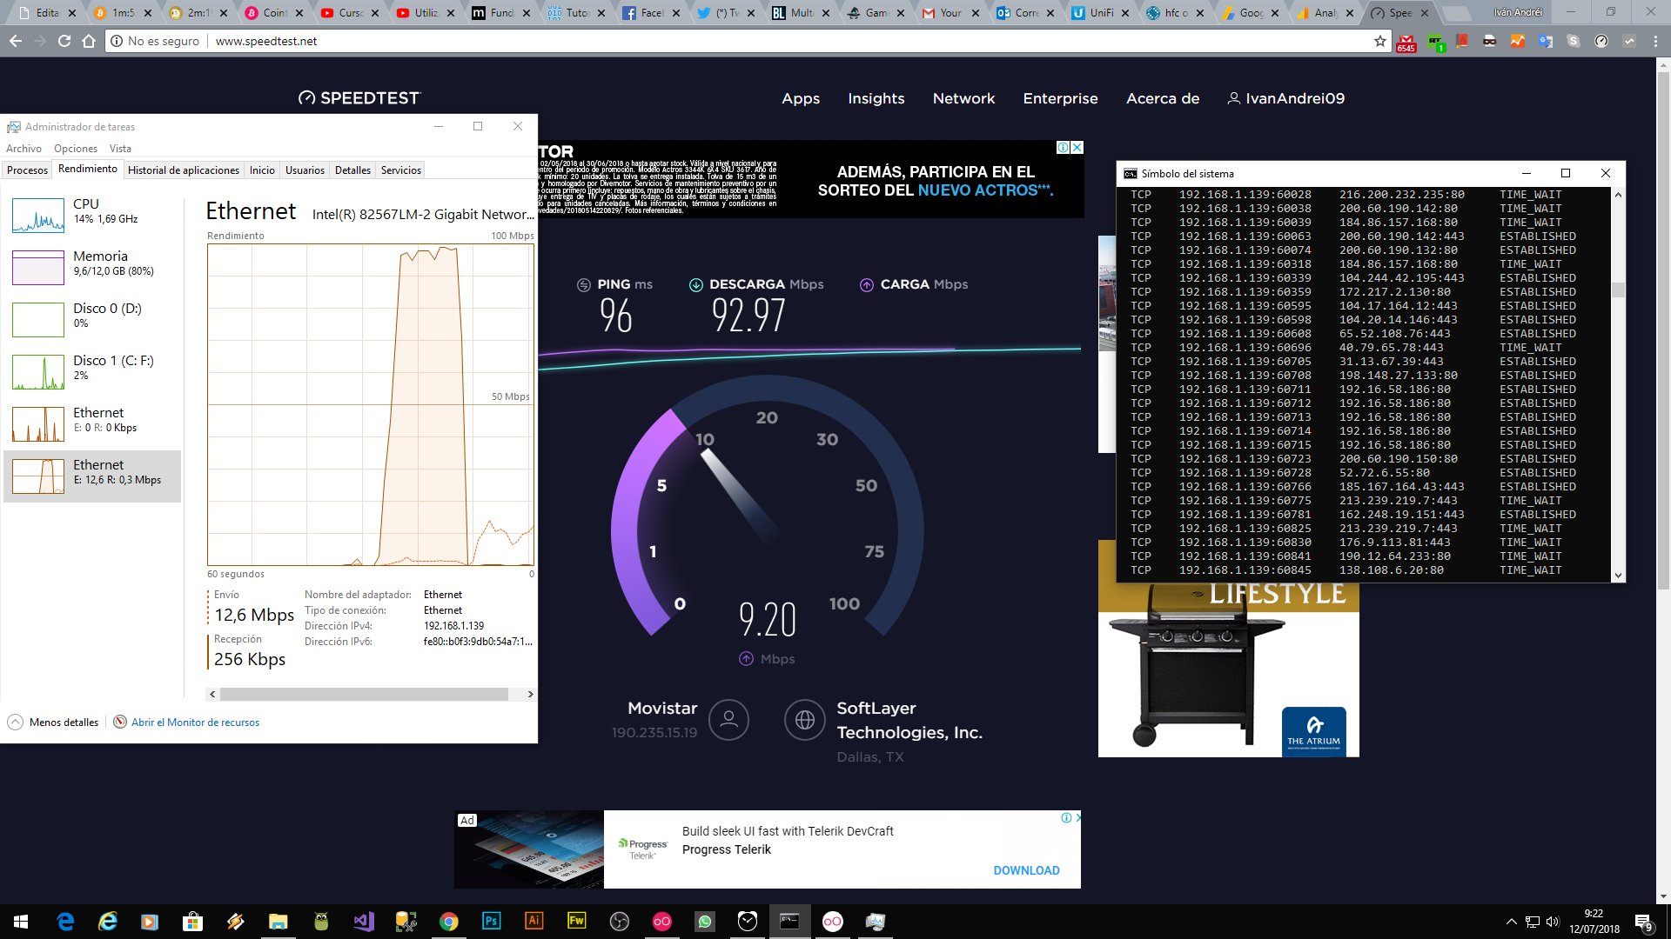Open the volume control in the system tray
This screenshot has height=939, width=1671.
(x=1553, y=922)
